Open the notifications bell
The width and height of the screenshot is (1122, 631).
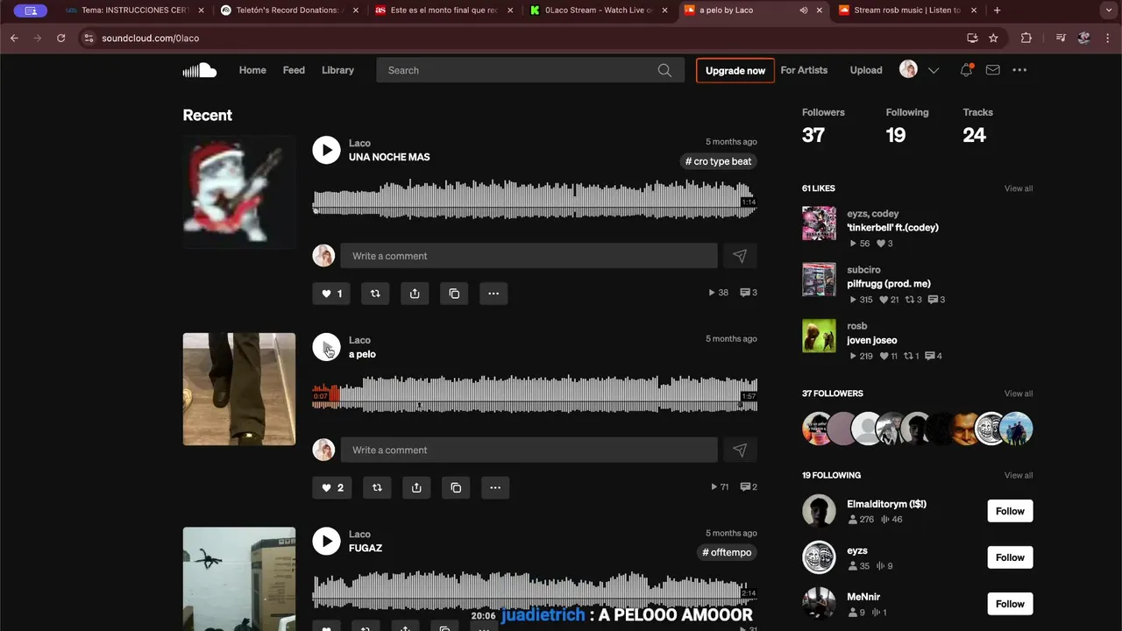pos(966,70)
